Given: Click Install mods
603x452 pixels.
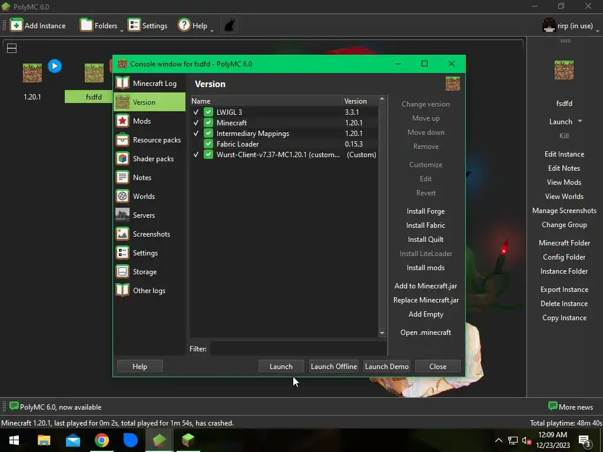Looking at the screenshot, I should point(426,268).
